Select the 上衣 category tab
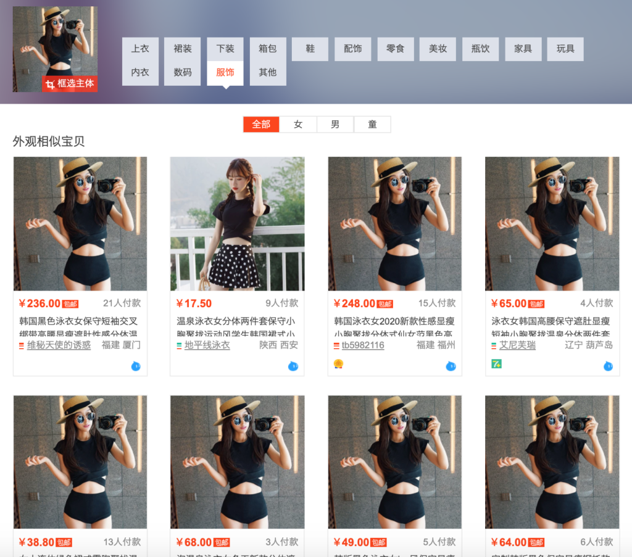 (140, 49)
